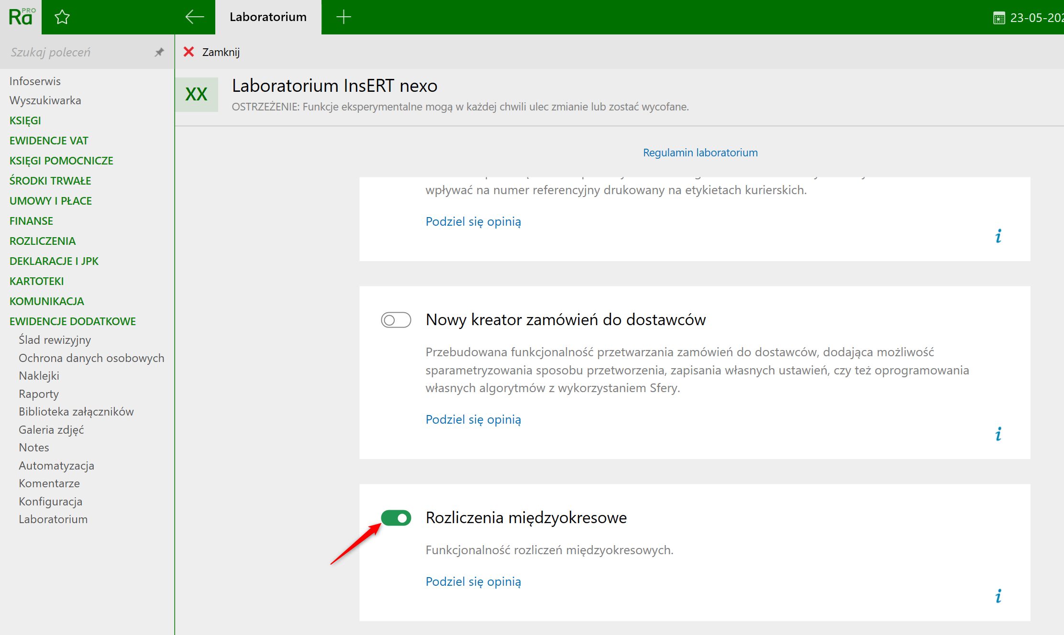
Task: Disable Rozliczenia międzyokresowe toggle
Action: tap(396, 518)
